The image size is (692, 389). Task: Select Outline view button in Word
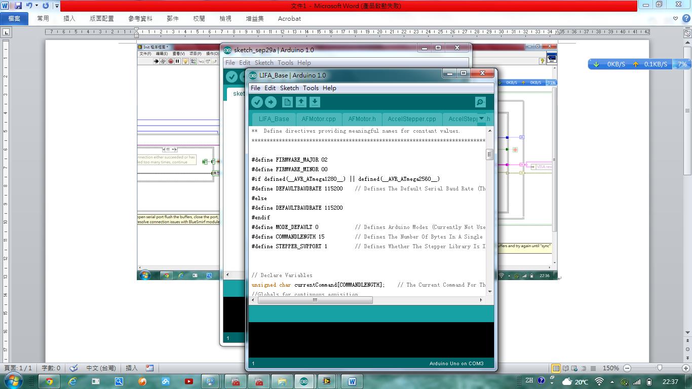pos(584,368)
